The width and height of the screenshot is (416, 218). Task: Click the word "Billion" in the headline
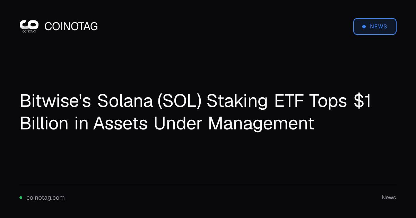coord(44,123)
